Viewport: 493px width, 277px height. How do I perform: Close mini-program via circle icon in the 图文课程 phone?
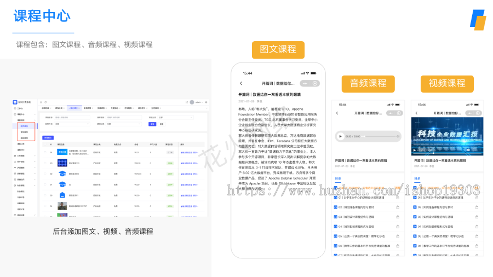[315, 83]
